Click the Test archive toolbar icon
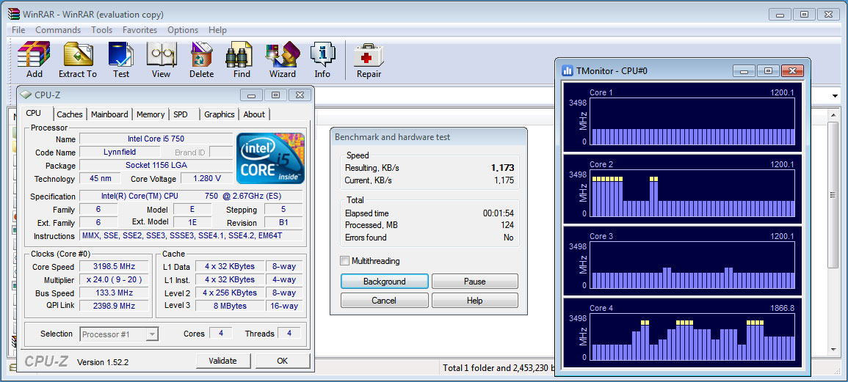The height and width of the screenshot is (382, 848). pos(121,54)
